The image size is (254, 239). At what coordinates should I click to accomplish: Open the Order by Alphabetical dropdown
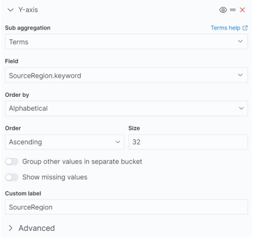point(126,108)
